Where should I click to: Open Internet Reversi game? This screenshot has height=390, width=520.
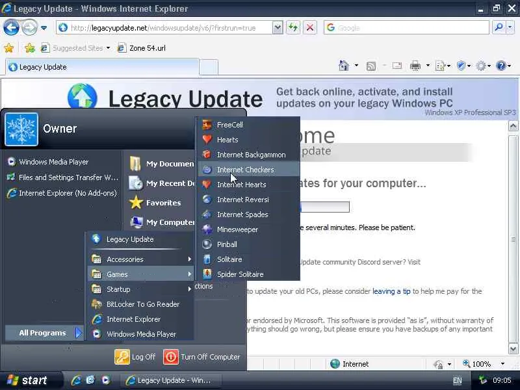pos(249,200)
